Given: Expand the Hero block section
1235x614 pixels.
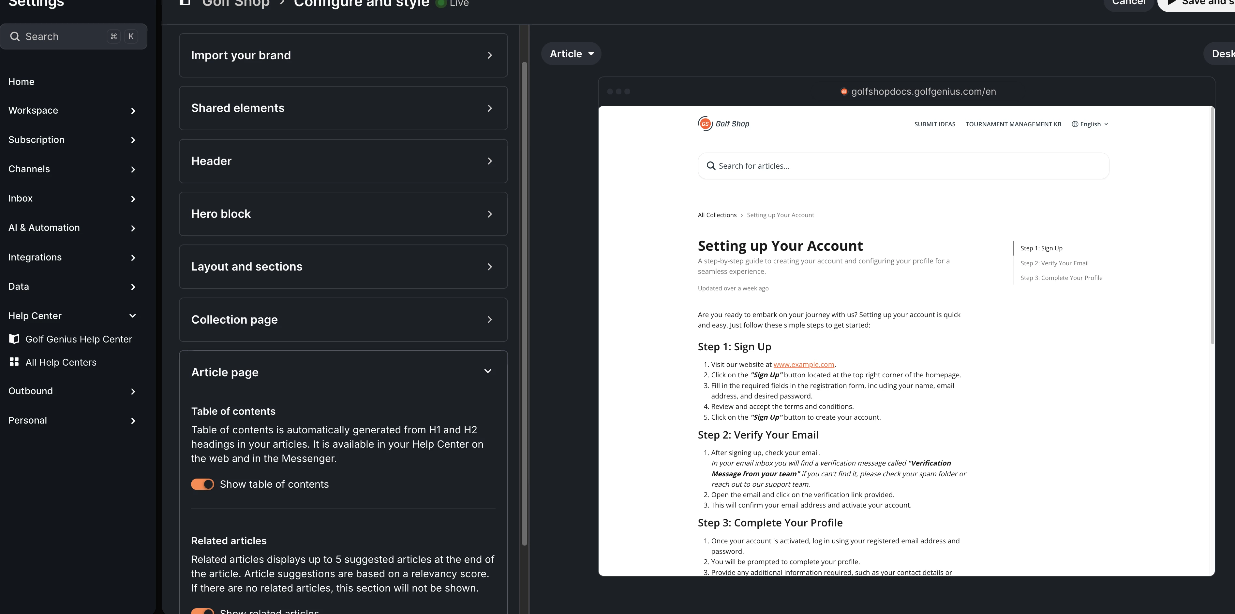Looking at the screenshot, I should point(343,214).
